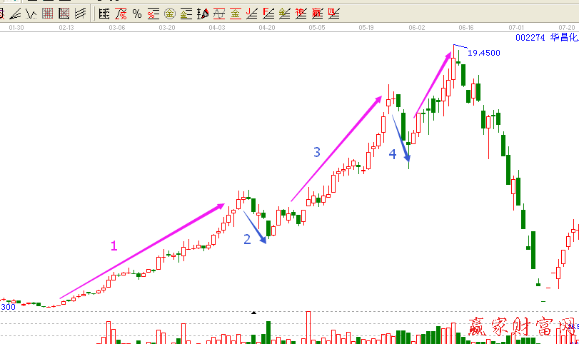
Task: Select the red 赢 line tool
Action: pyautogui.click(x=317, y=13)
